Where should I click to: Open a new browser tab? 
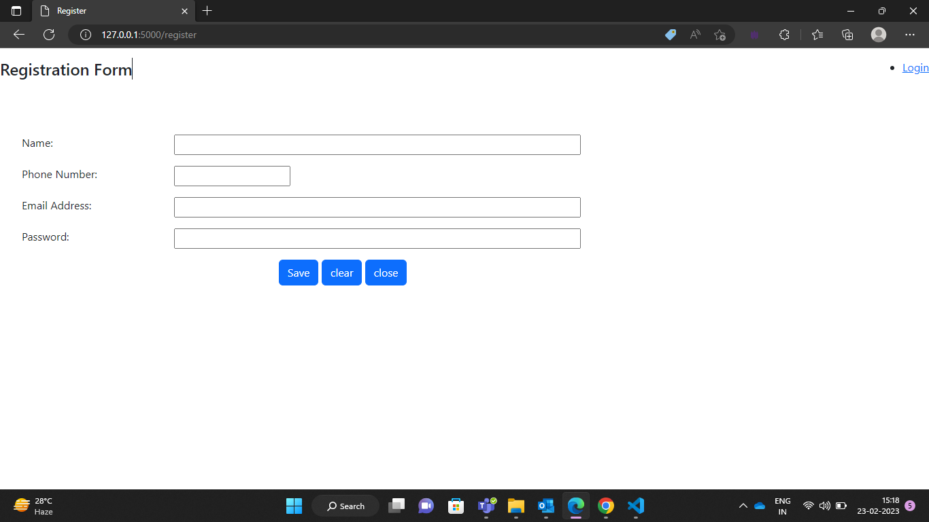tap(207, 11)
